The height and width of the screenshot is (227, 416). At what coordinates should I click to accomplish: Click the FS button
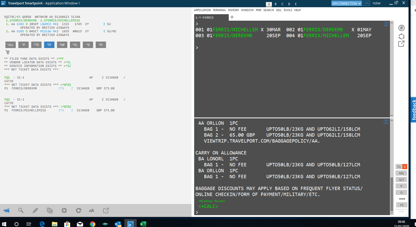[402, 205]
